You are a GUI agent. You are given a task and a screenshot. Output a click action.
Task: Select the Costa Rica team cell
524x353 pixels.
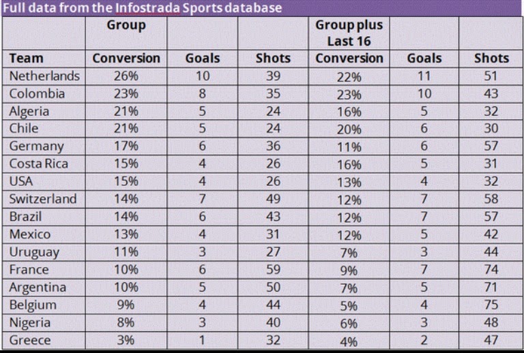point(40,164)
